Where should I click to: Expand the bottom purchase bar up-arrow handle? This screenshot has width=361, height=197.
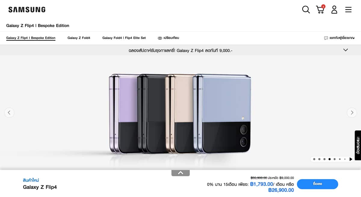click(180, 173)
